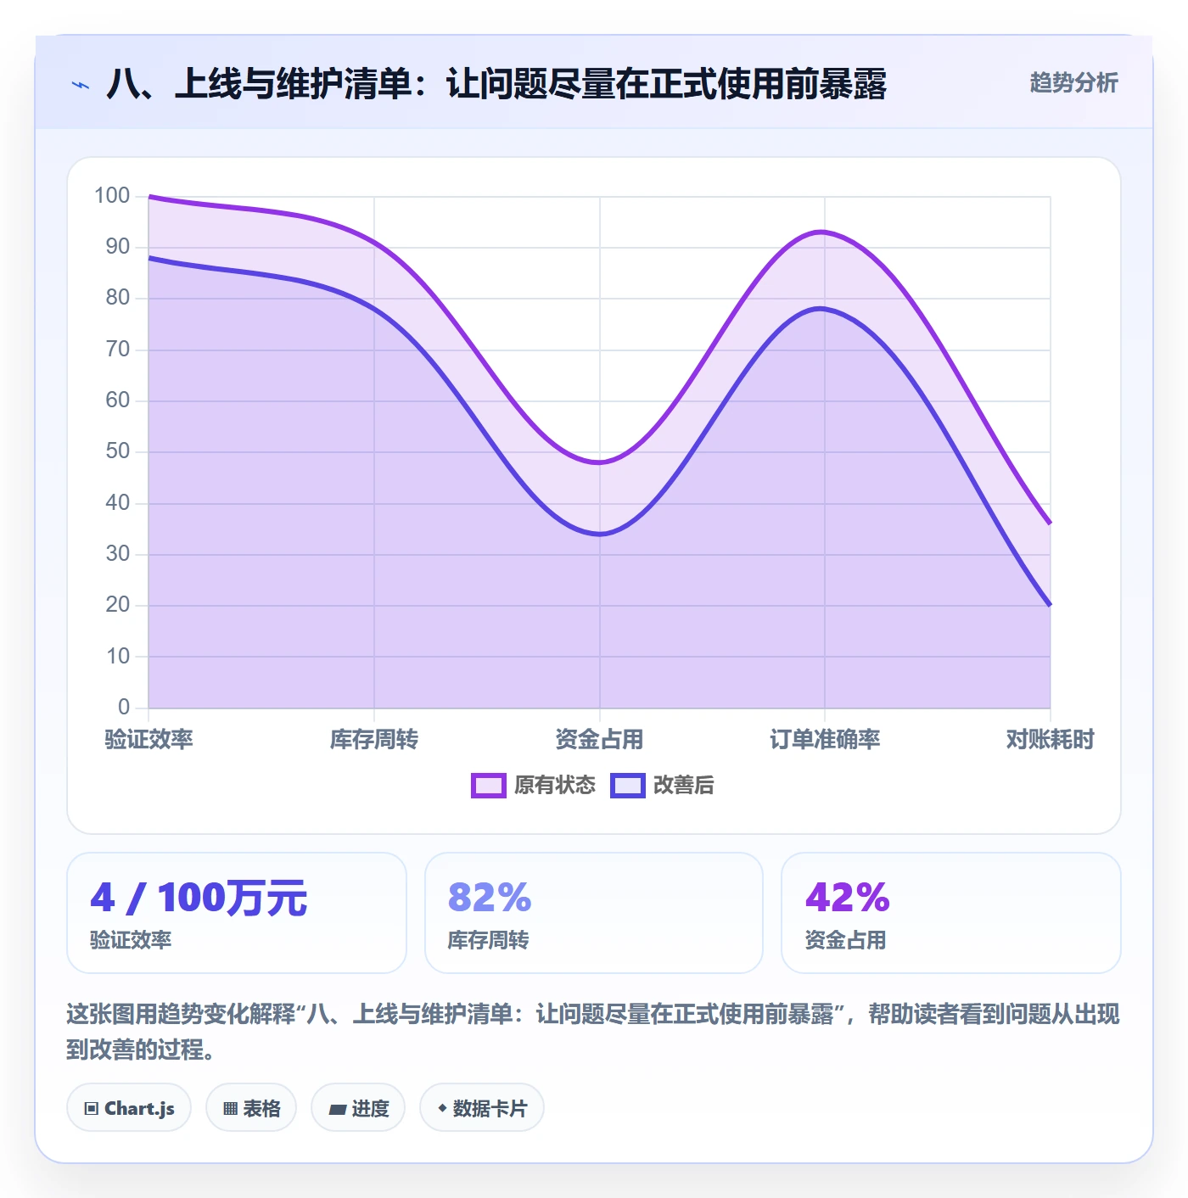Click the 原有状态 peak at 订单准确率
The height and width of the screenshot is (1198, 1188).
821,232
